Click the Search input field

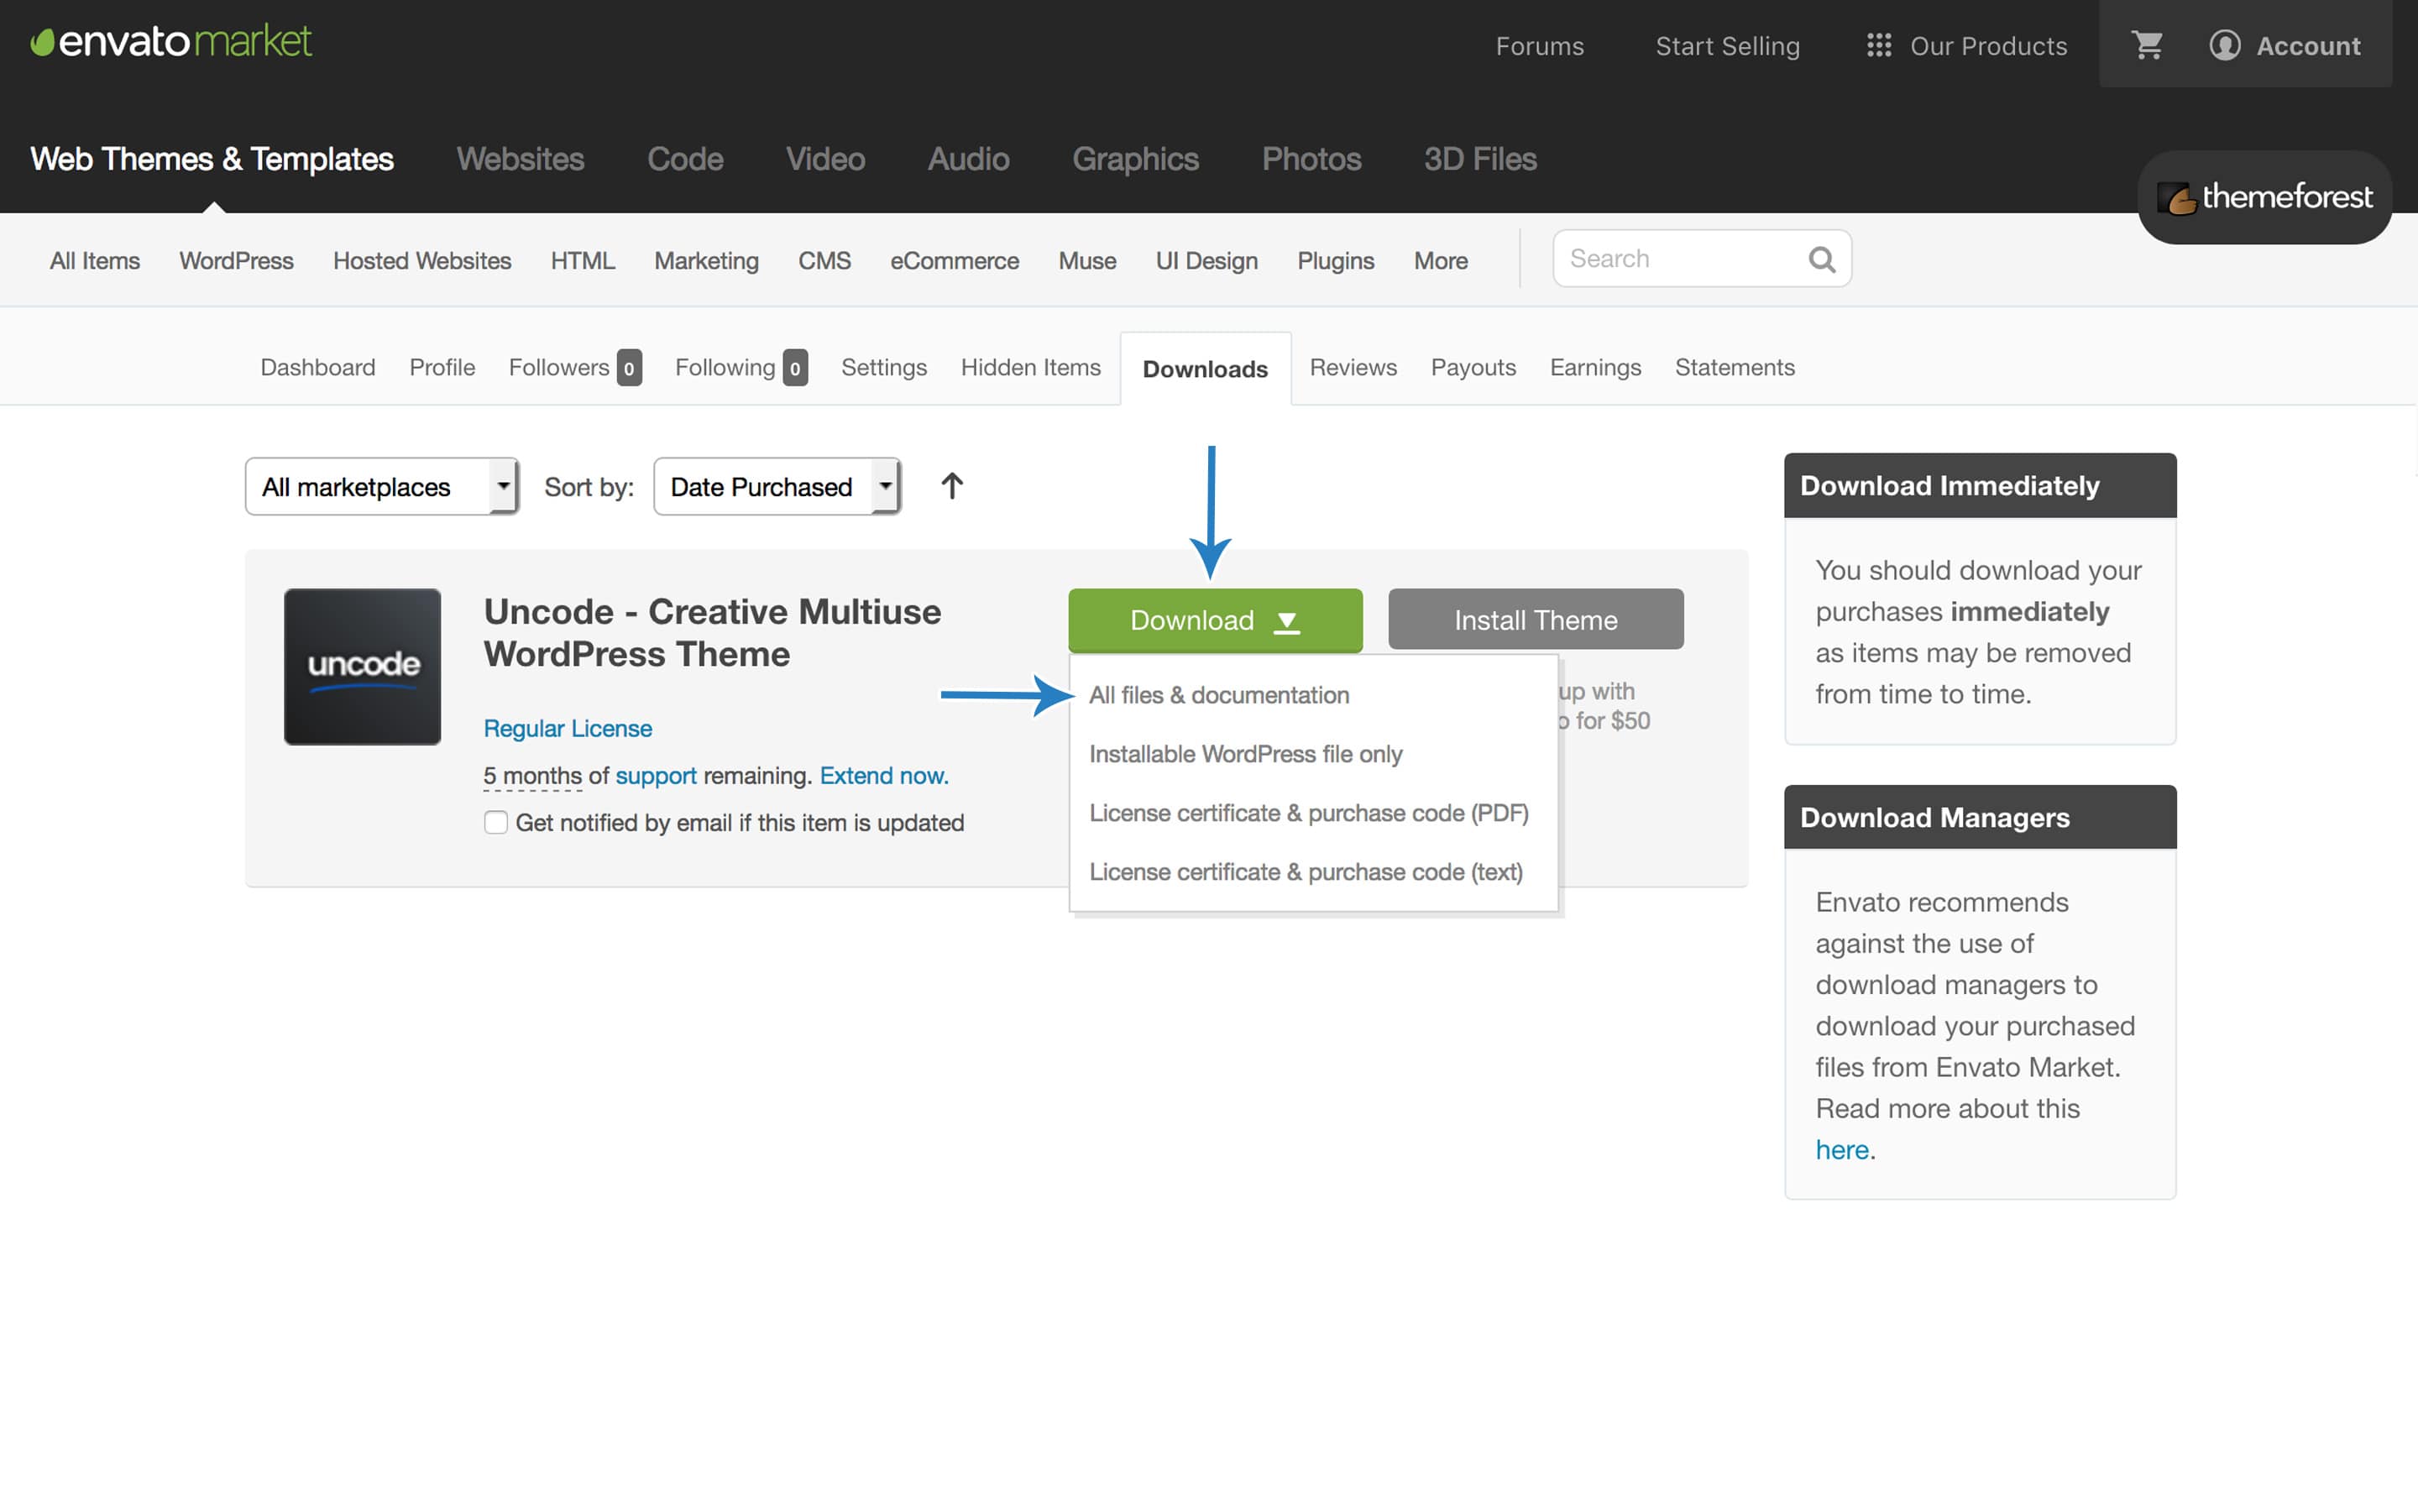1701,259
